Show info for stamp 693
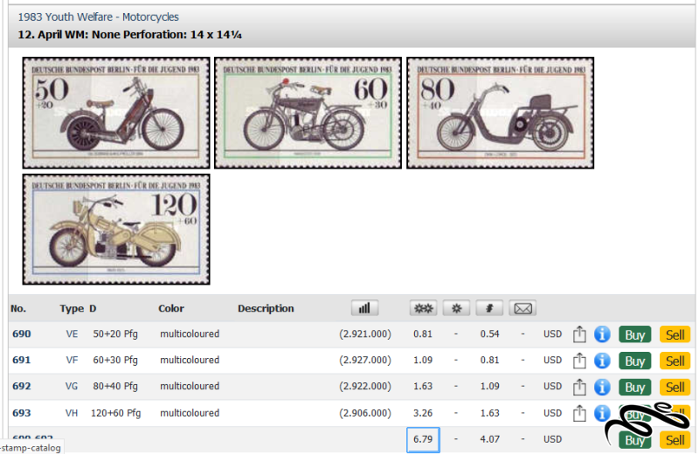This screenshot has height=454, width=699. pos(602,413)
